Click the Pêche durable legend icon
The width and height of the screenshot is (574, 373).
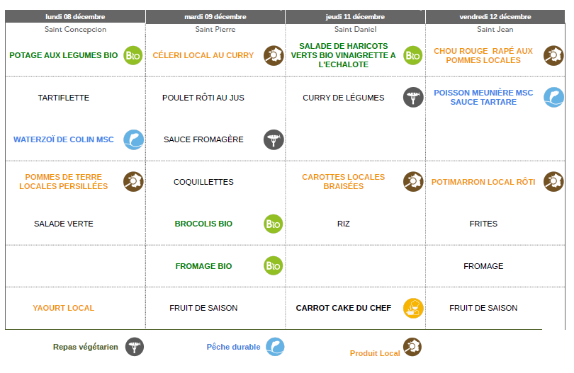pyautogui.click(x=274, y=347)
